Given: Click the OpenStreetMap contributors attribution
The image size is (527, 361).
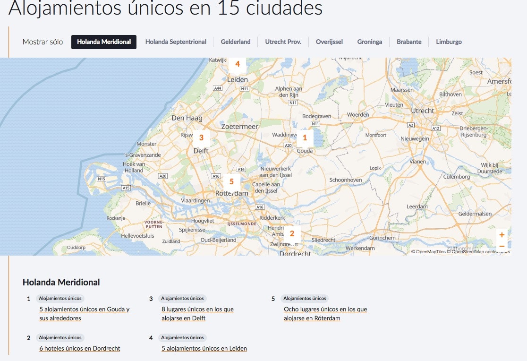Looking at the screenshot, I should [x=478, y=252].
